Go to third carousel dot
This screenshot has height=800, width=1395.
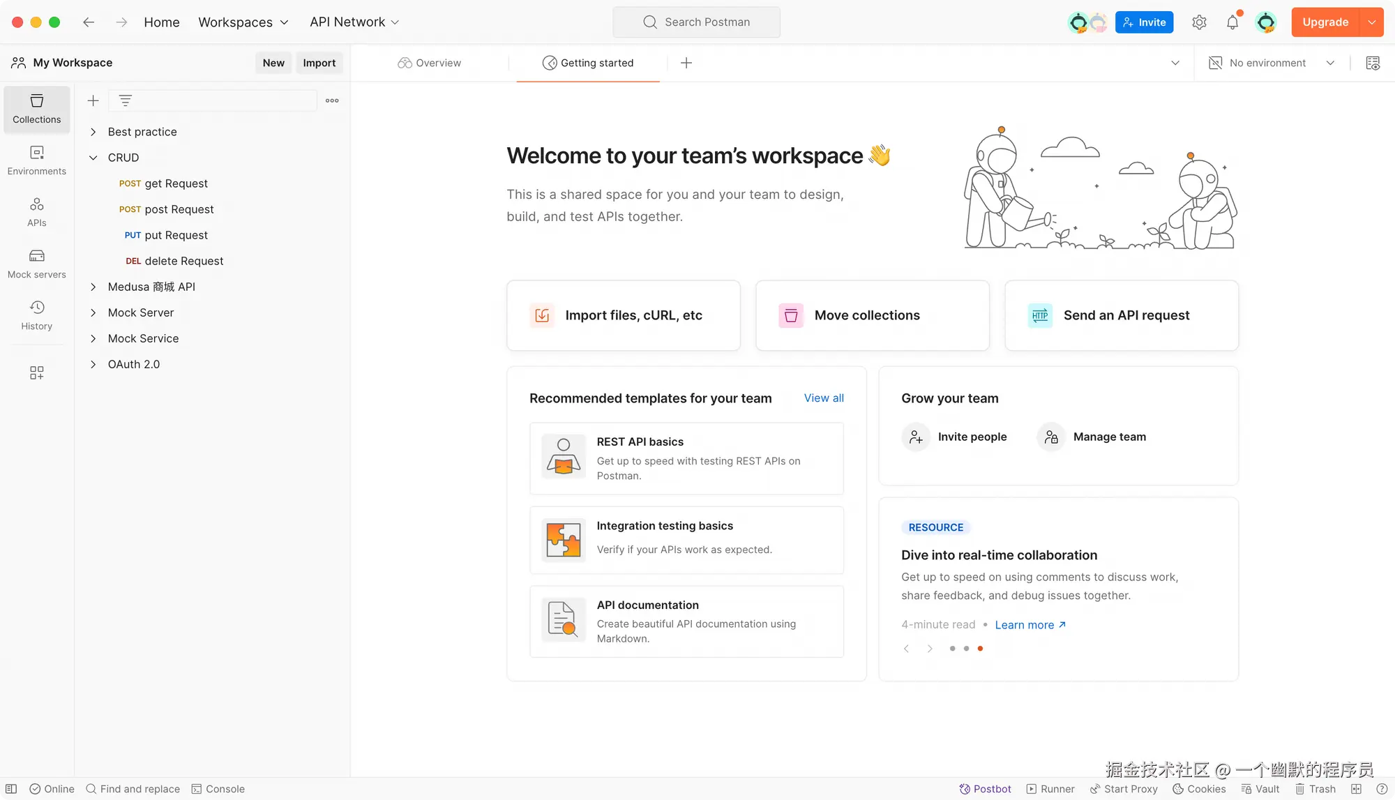[980, 649]
